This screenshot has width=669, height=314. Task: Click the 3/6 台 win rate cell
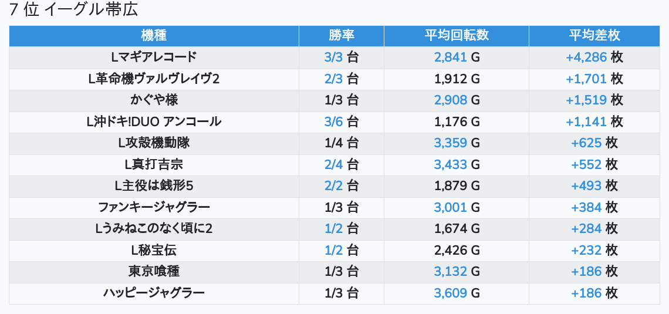[342, 121]
